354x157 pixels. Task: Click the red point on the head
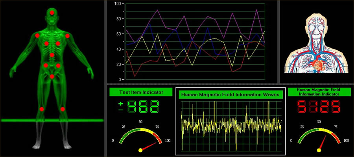52,13
